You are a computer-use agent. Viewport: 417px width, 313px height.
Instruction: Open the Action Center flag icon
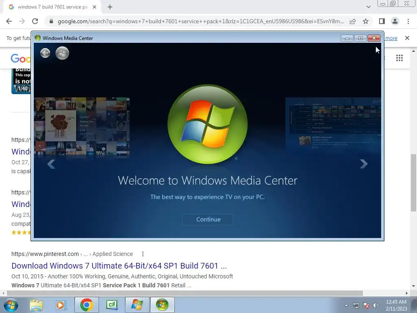coord(366,305)
